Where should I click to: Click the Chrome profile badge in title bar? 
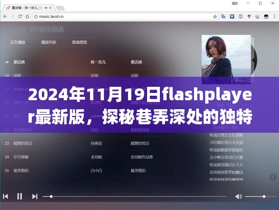pos(235,3)
